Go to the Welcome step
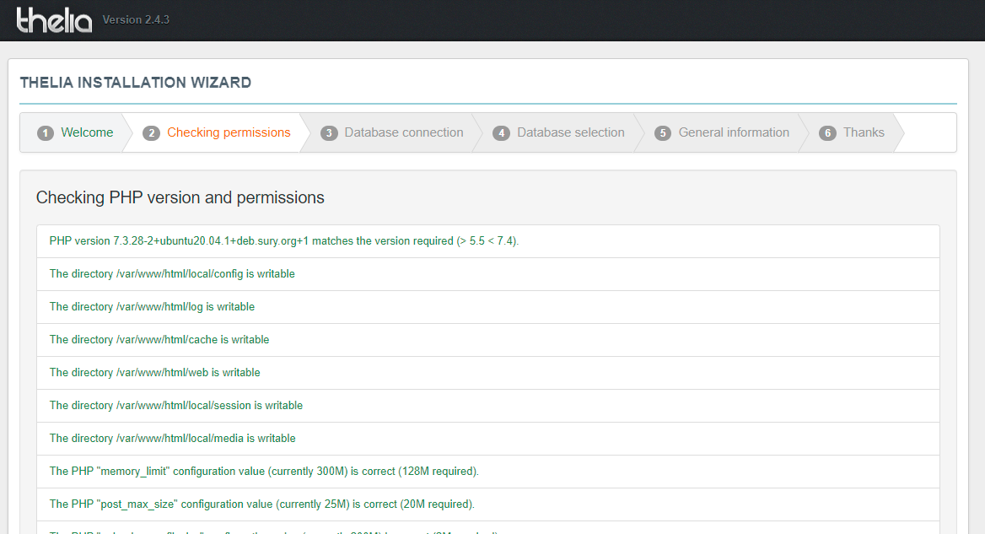The width and height of the screenshot is (985, 534). pos(87,132)
